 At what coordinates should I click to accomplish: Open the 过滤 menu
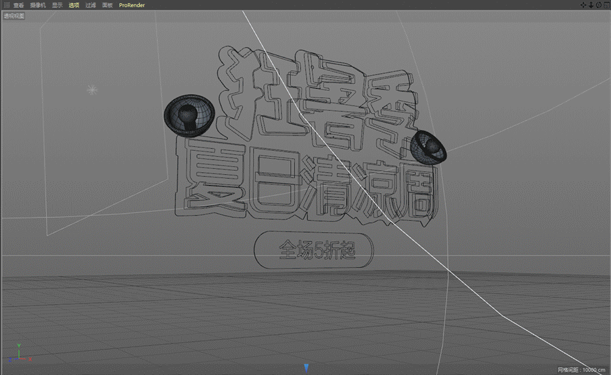coord(90,5)
